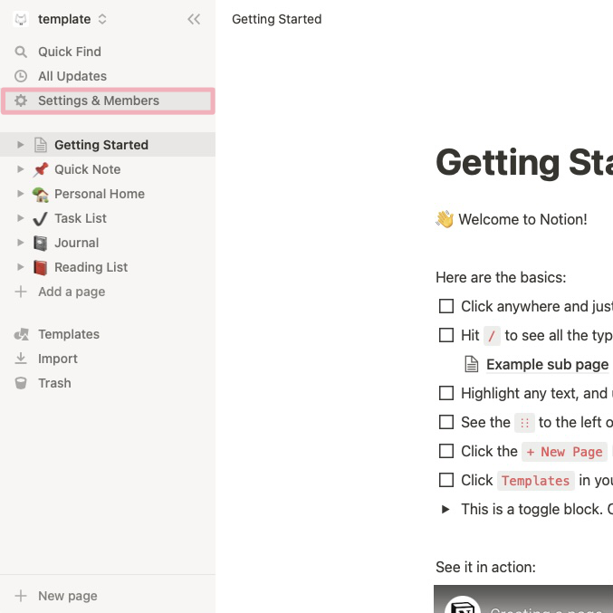Expand the Task List page tree
This screenshot has height=613, width=613.
click(20, 218)
